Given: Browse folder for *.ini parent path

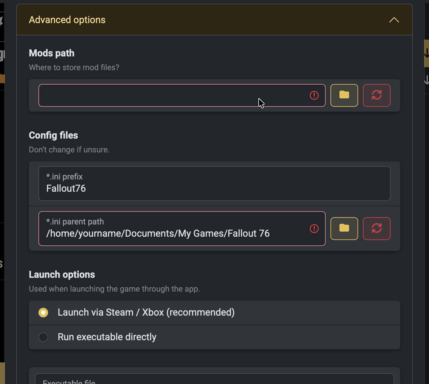Looking at the screenshot, I should (344, 229).
